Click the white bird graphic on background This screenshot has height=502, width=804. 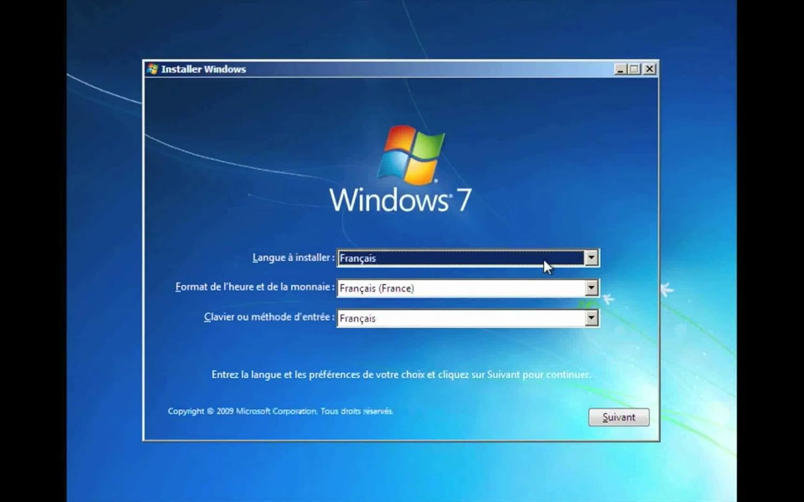coord(666,290)
